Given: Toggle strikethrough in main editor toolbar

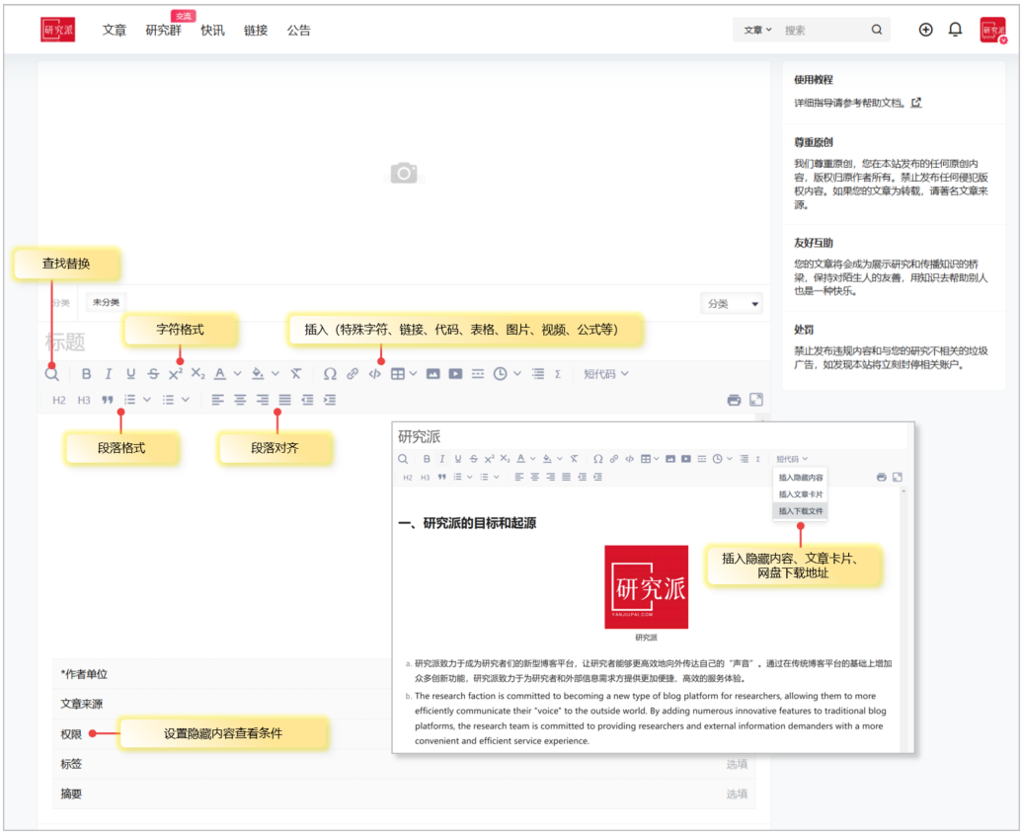Looking at the screenshot, I should (153, 374).
